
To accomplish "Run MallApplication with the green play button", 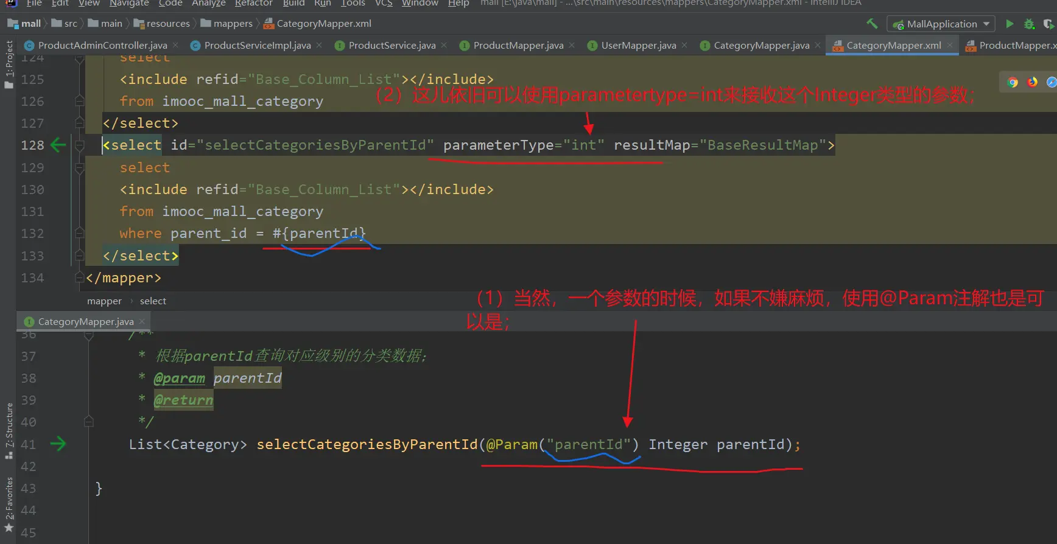I will (x=1010, y=24).
